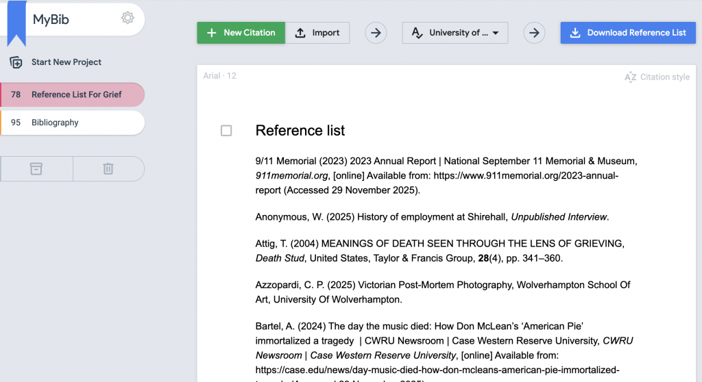Open the settings gear next to MyBib
This screenshot has height=382, width=702.
(x=128, y=18)
